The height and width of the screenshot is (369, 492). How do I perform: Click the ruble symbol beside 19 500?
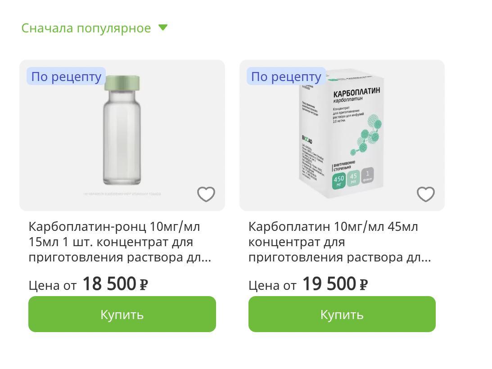(364, 285)
